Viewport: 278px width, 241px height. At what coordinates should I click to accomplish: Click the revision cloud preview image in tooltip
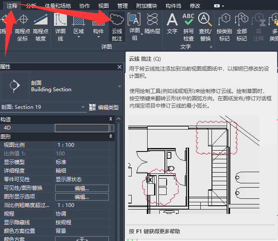(194, 165)
